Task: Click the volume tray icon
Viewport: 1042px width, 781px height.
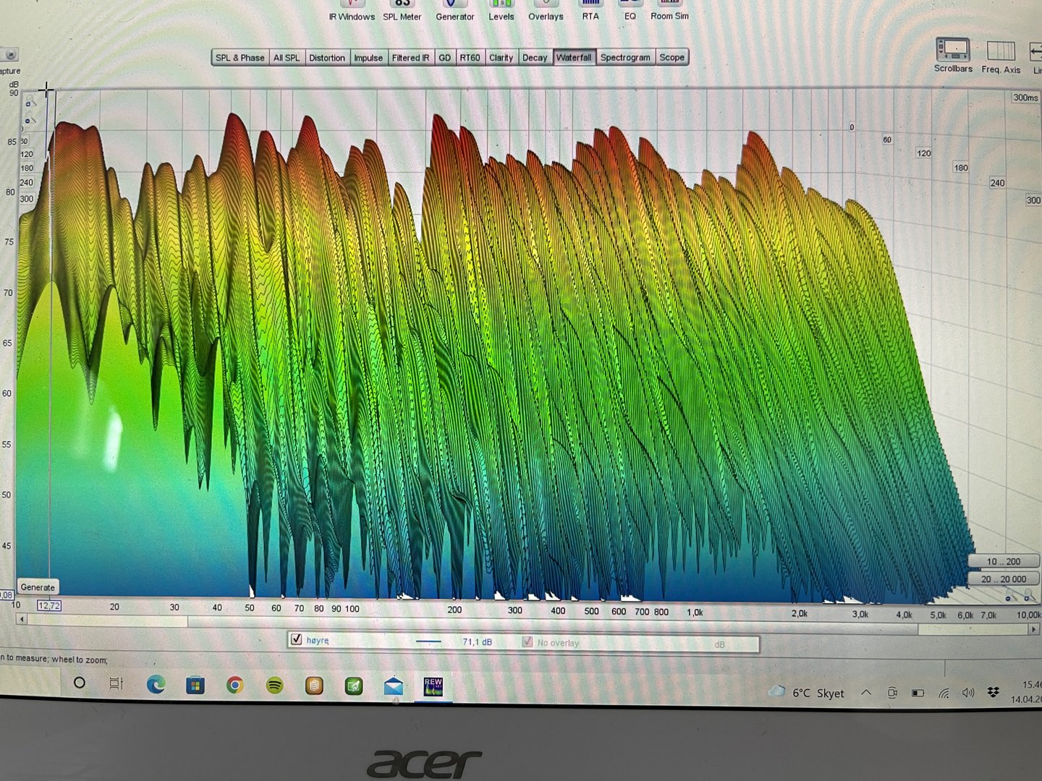Action: (968, 693)
